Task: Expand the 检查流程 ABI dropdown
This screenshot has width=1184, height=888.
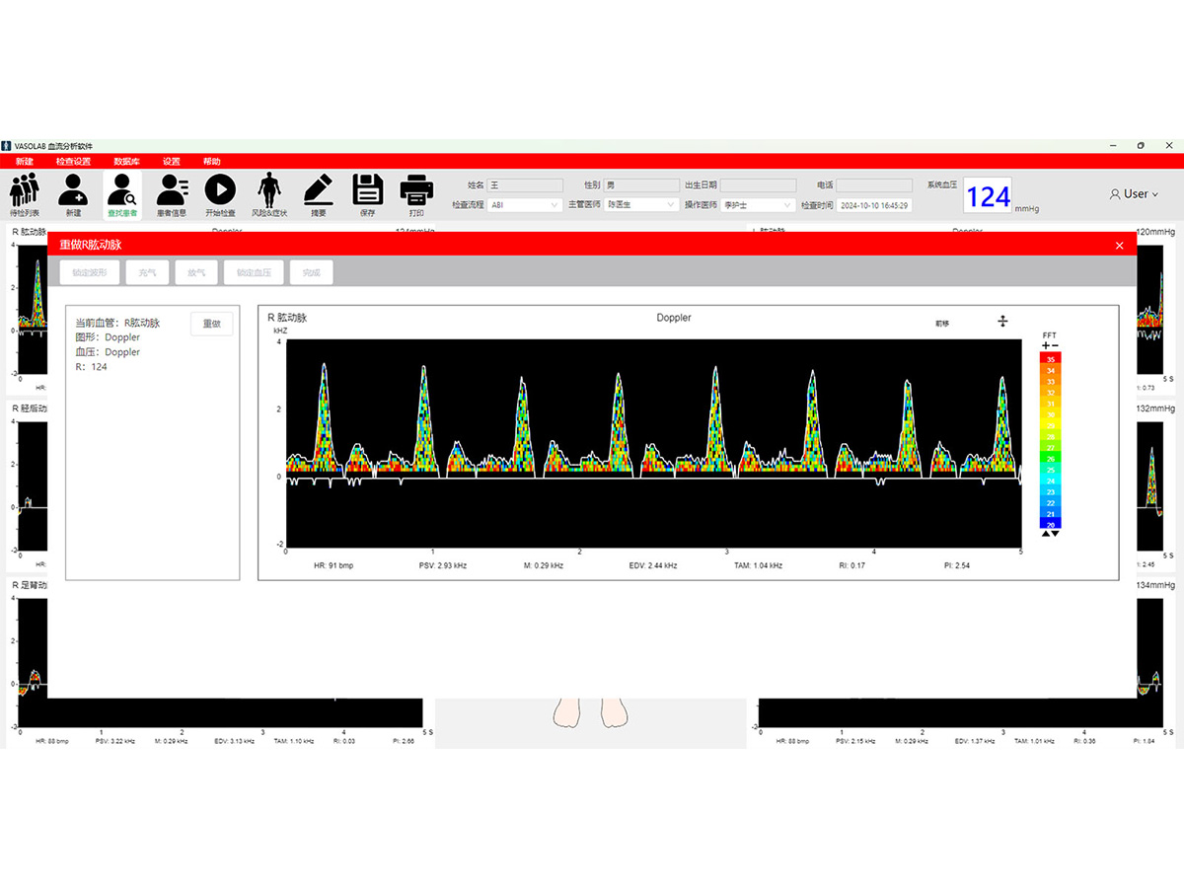Action: tap(525, 205)
